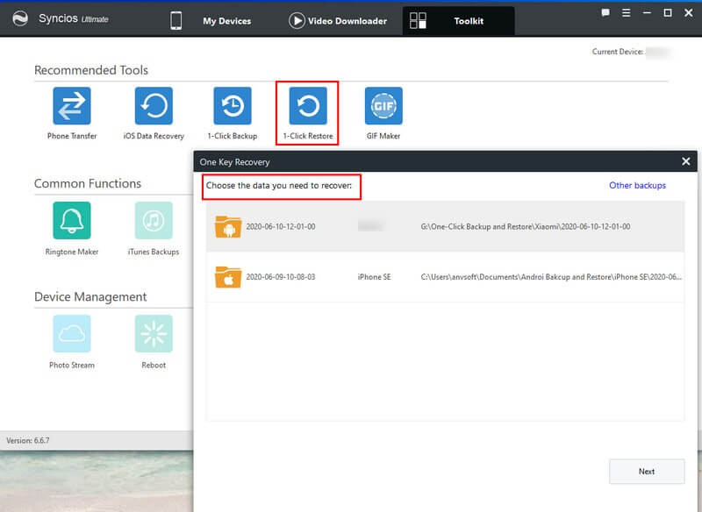Click the play icon for Video Downloader
This screenshot has width=702, height=512.
pos(297,20)
